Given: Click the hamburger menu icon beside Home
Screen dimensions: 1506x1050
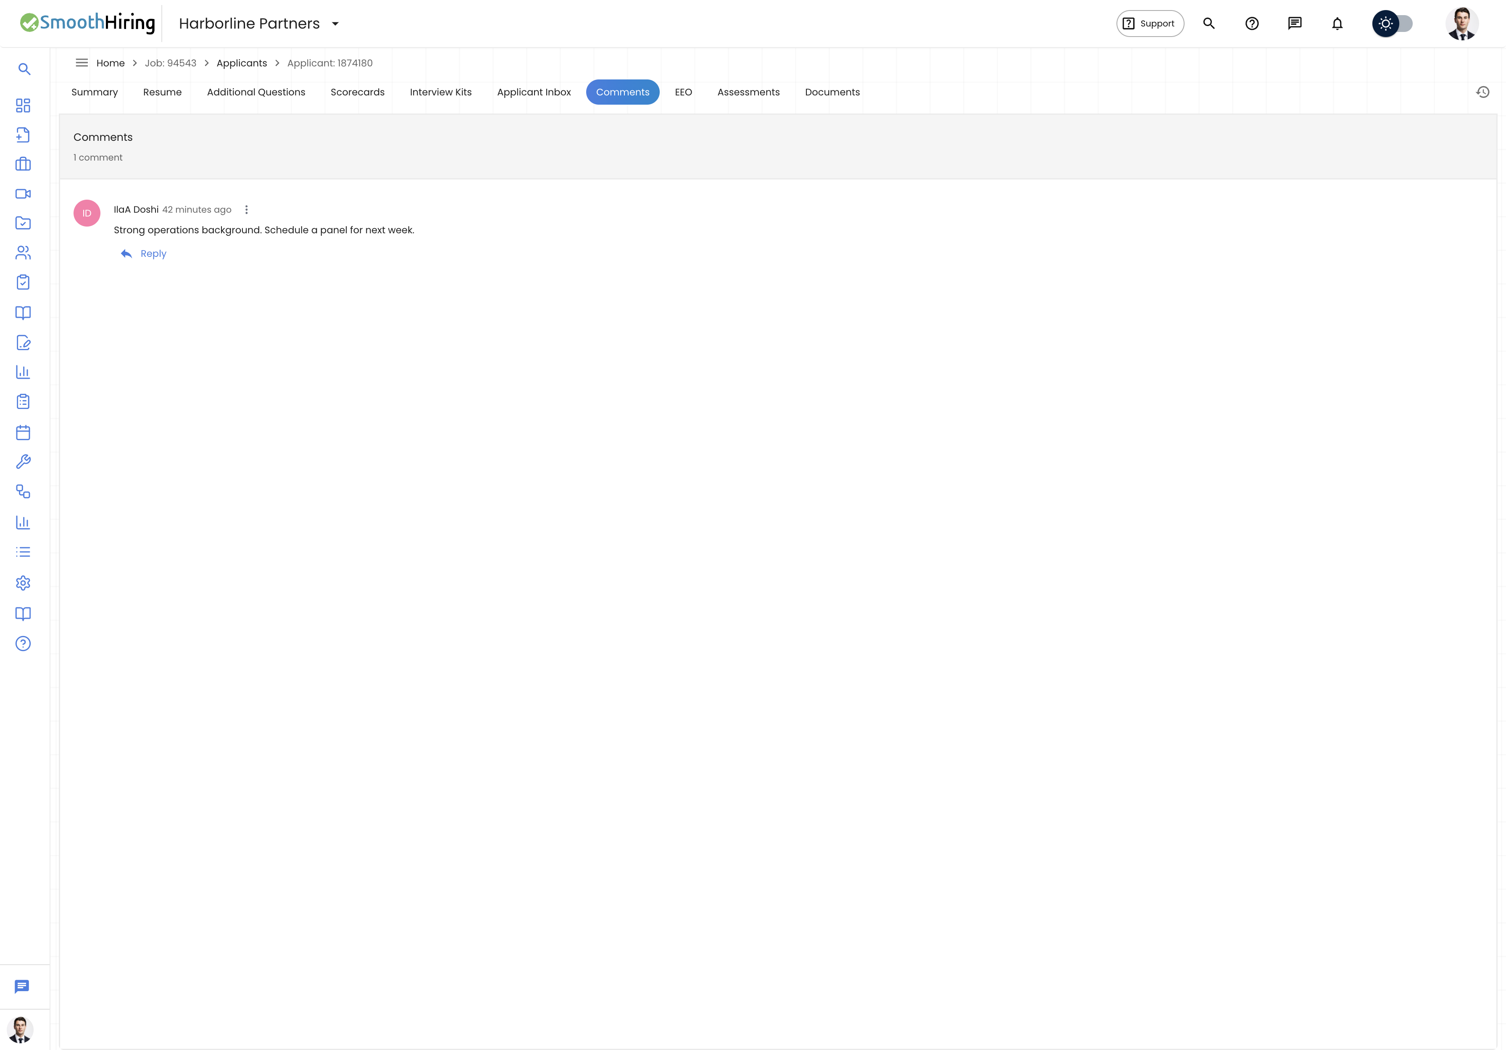Looking at the screenshot, I should tap(82, 63).
